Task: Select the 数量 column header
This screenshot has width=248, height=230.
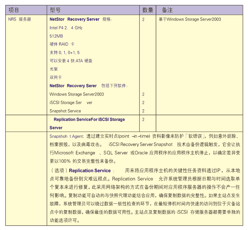Action: click(x=147, y=10)
